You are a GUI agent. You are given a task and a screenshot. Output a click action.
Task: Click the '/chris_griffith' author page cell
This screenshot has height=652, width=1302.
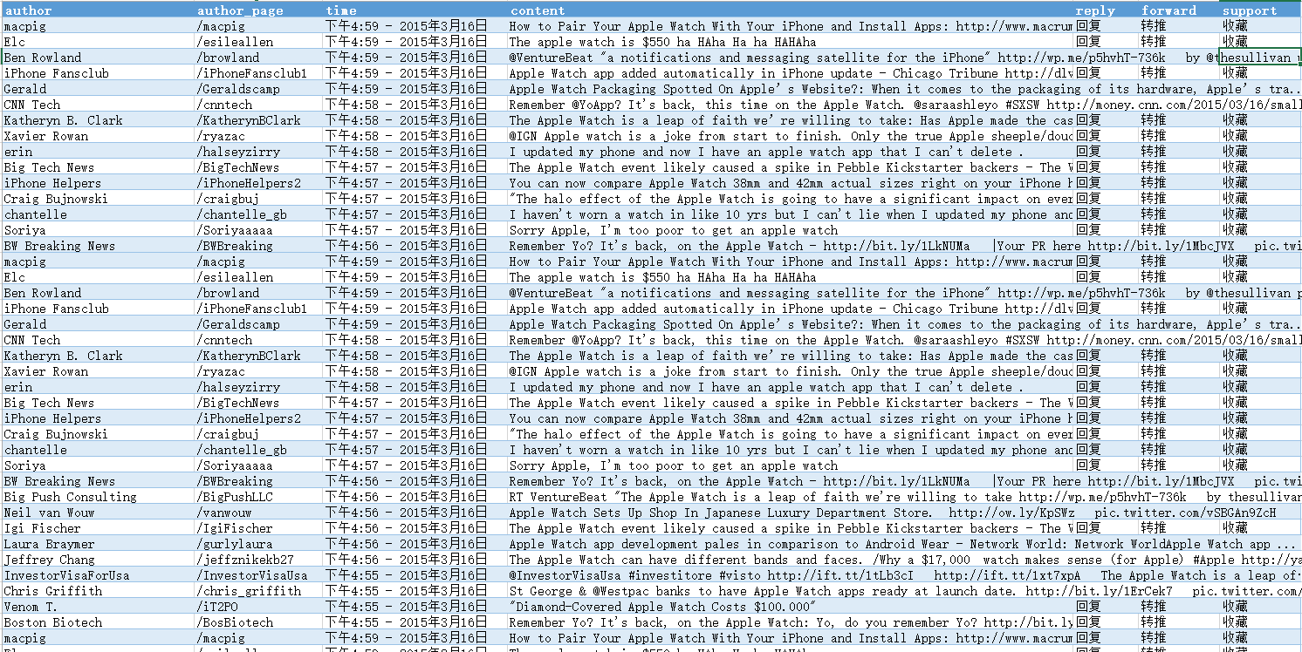tap(260, 591)
